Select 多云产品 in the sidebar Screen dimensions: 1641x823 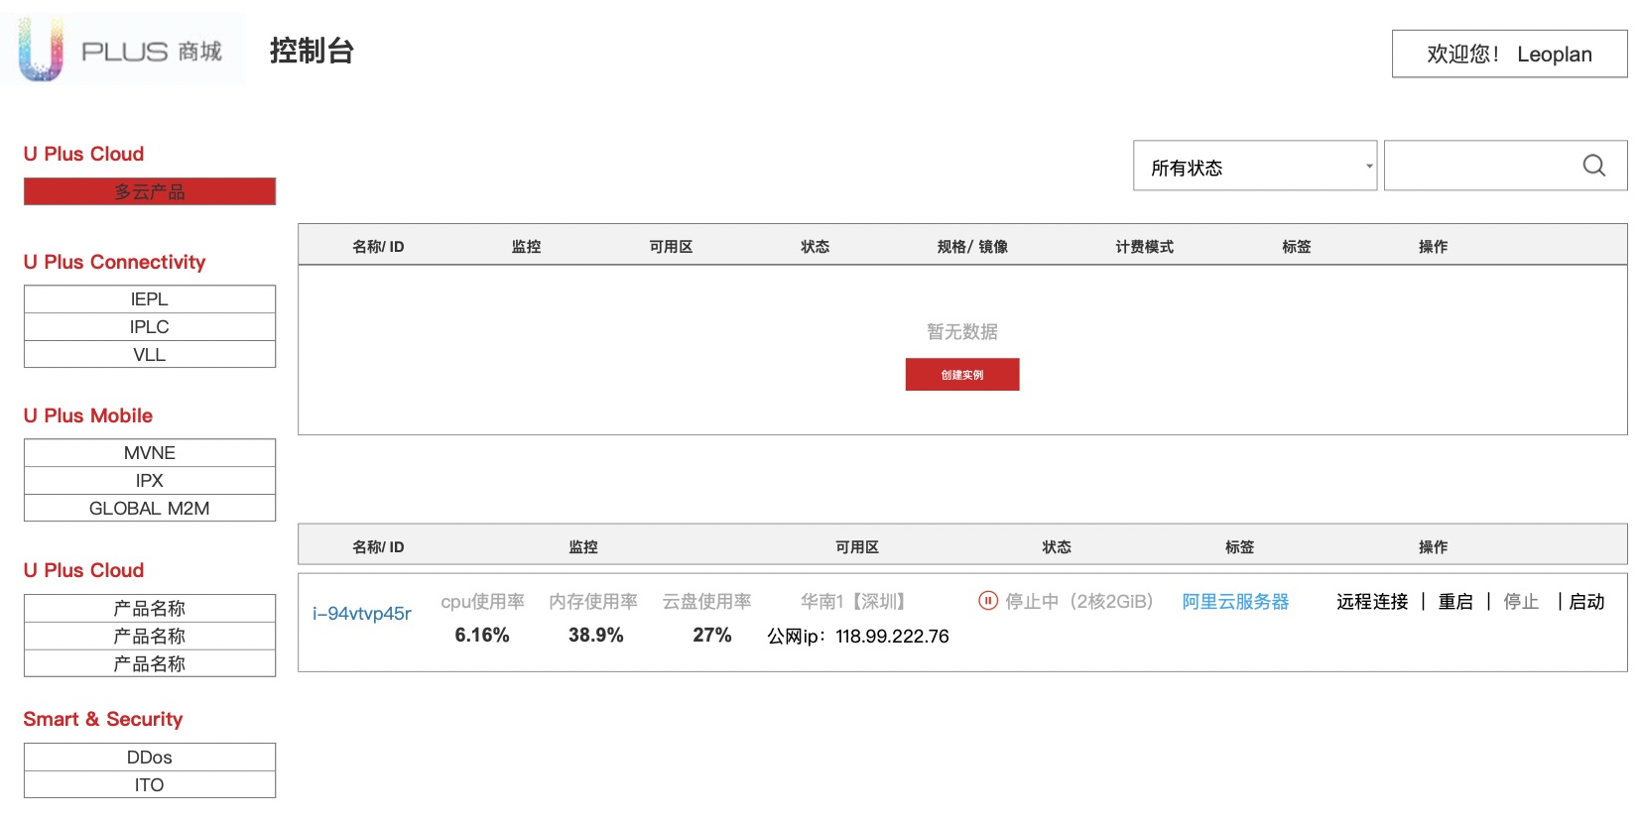[150, 191]
